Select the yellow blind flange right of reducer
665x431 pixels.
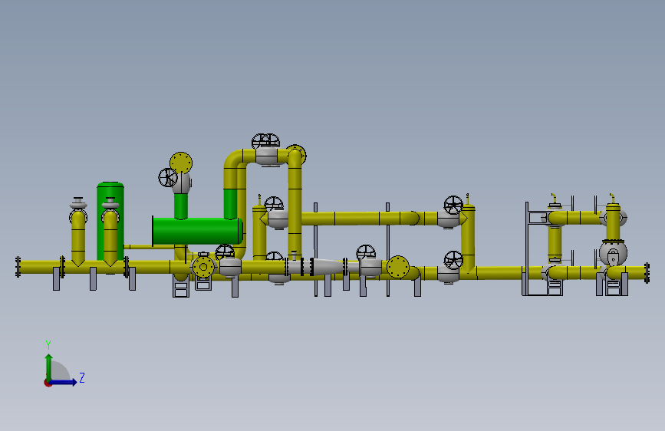pyautogui.click(x=398, y=267)
